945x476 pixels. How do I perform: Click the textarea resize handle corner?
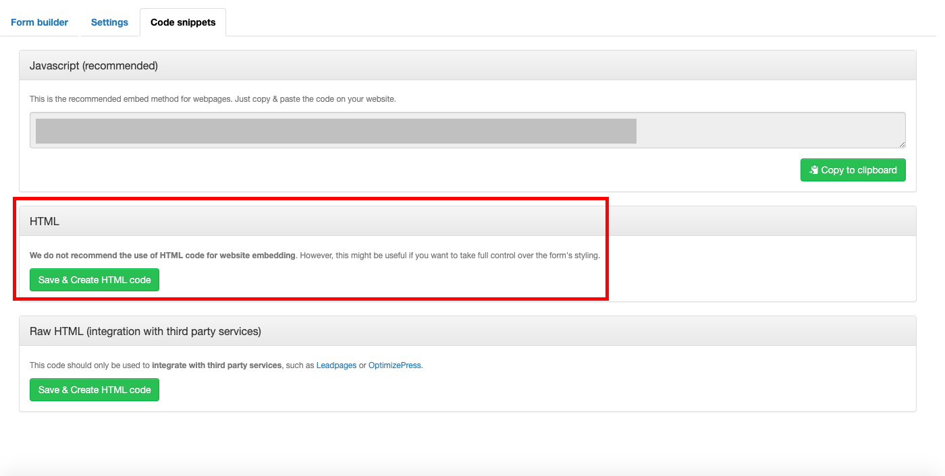tap(902, 144)
